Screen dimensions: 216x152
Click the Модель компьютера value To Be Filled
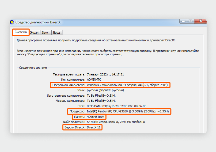101,101
